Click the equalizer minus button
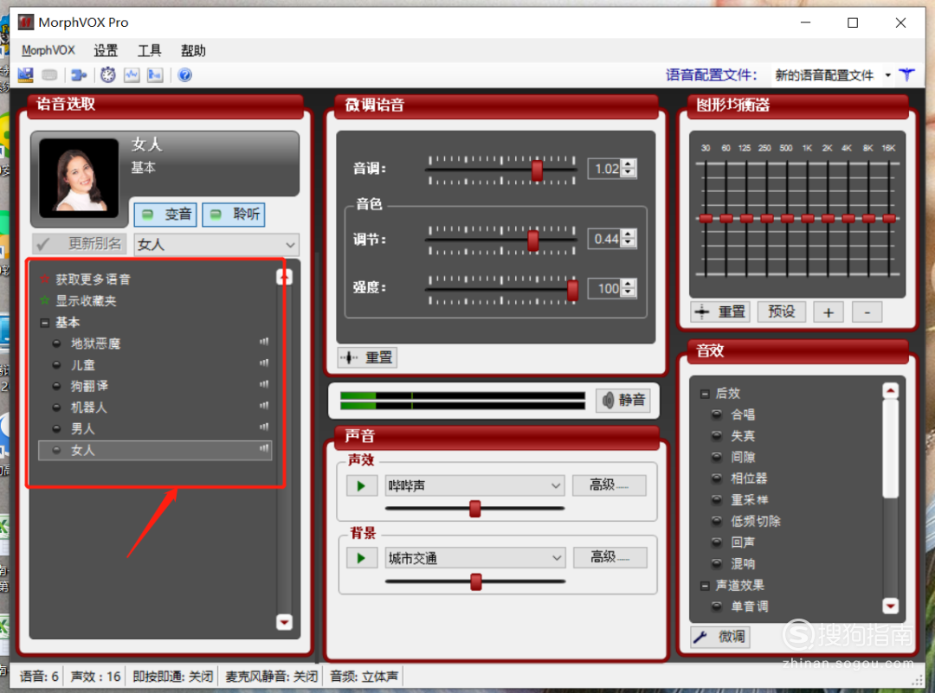This screenshot has width=935, height=693. 867,312
